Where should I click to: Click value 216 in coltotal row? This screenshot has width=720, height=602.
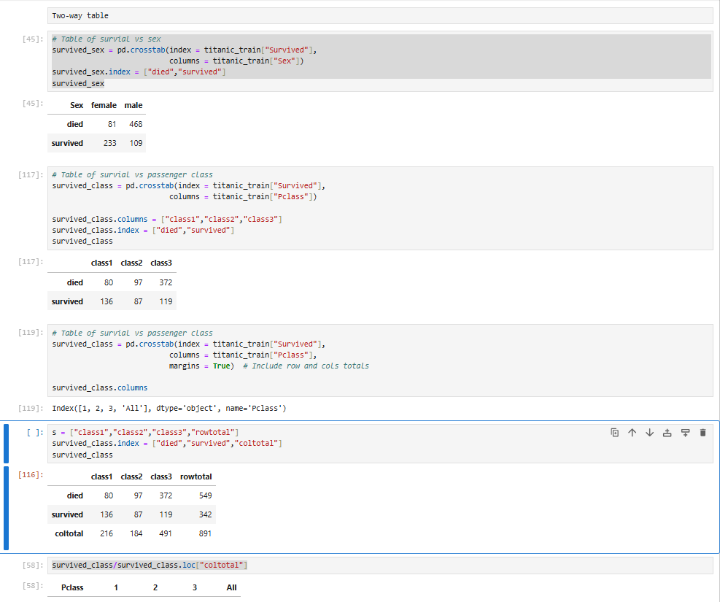pos(107,533)
